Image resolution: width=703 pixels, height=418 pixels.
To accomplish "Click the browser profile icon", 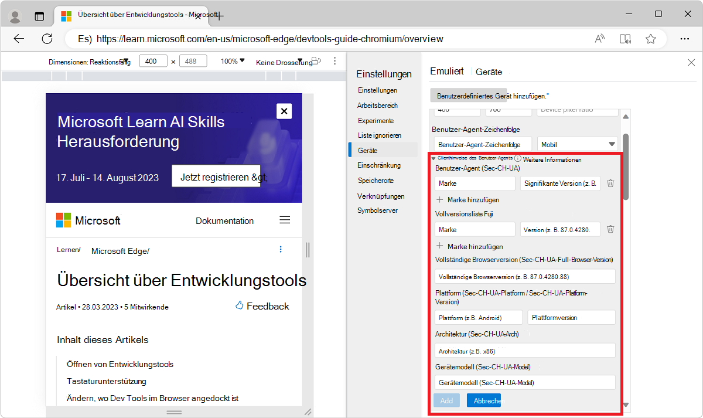I will point(15,16).
